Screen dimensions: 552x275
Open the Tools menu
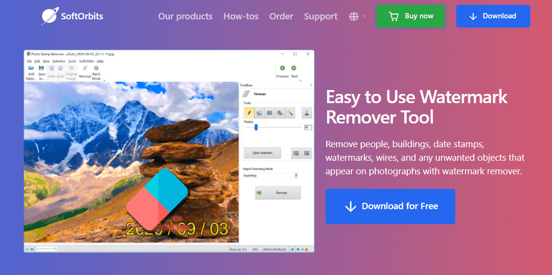[72, 61]
